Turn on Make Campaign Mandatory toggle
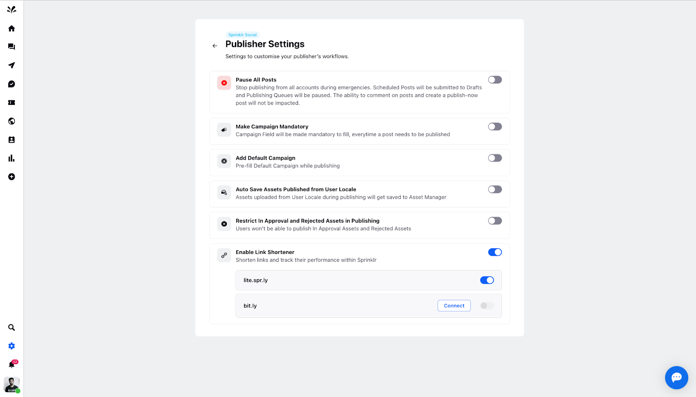 pyautogui.click(x=495, y=127)
